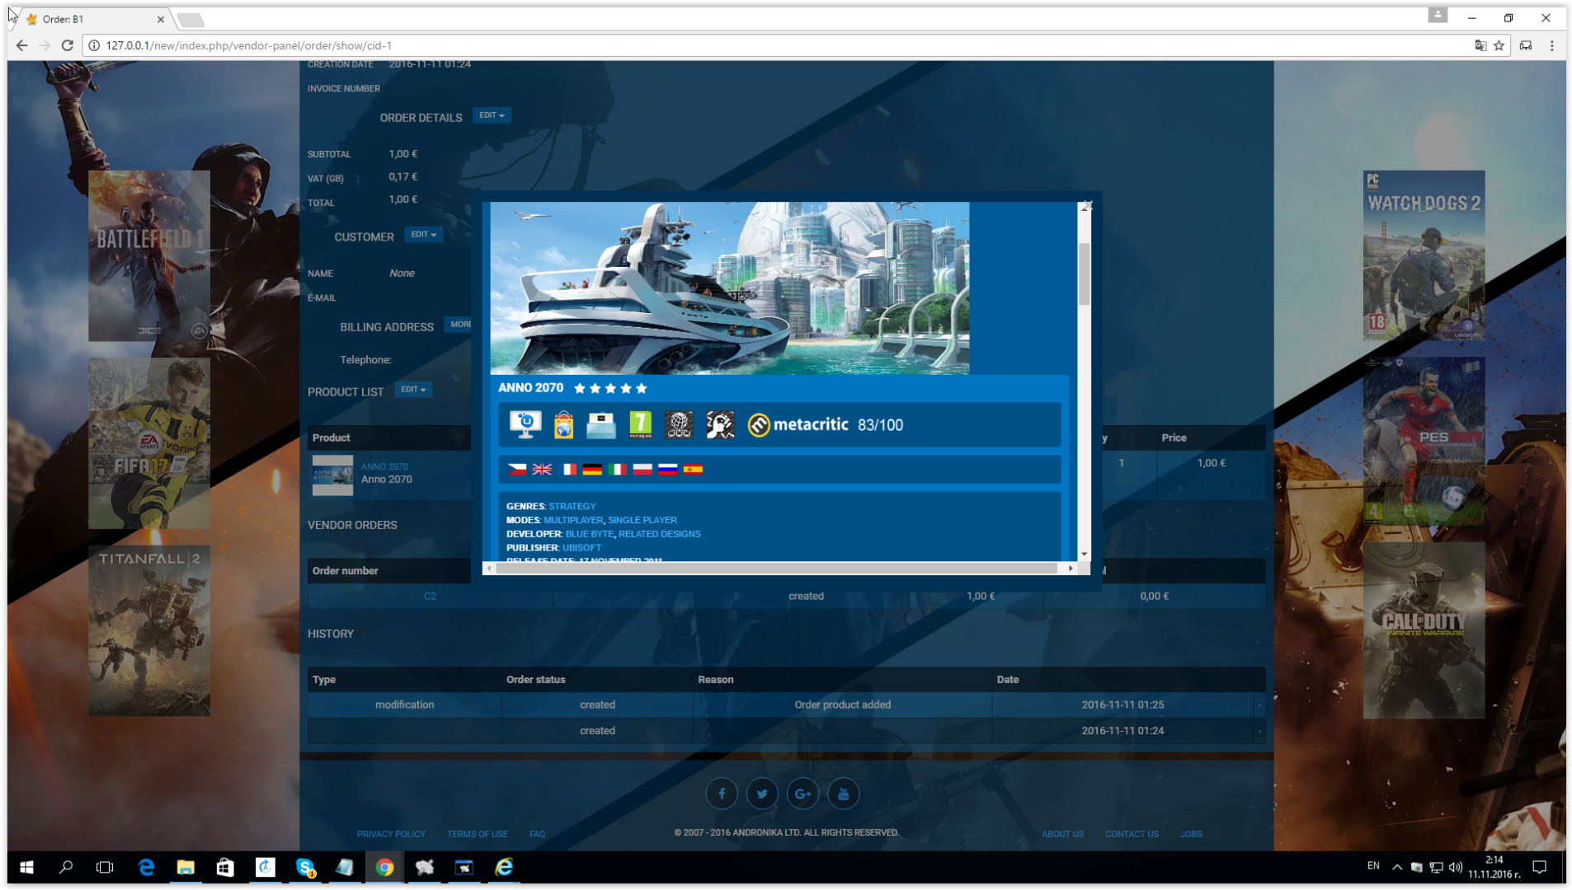1572x890 pixels.
Task: Follow the SINGLE PLAYER mode link
Action: pyautogui.click(x=642, y=520)
